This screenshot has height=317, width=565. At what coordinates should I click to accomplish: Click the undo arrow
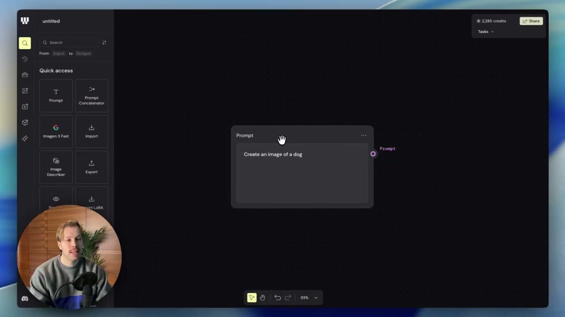[277, 298]
